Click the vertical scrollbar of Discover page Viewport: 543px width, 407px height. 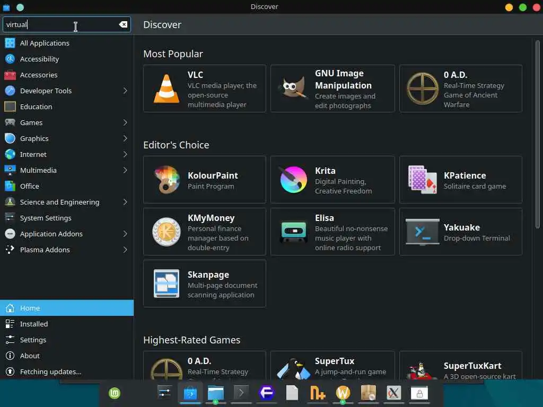538,134
